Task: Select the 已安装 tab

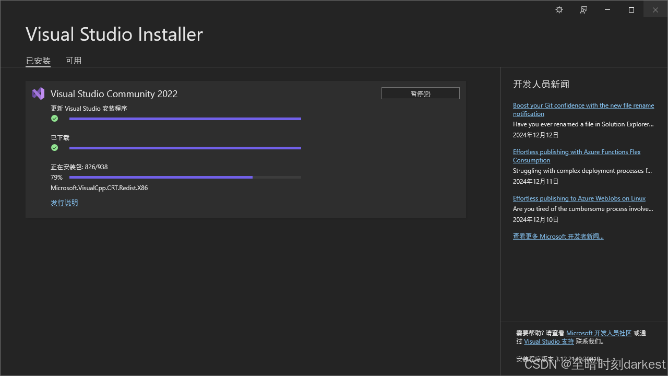Action: click(38, 61)
